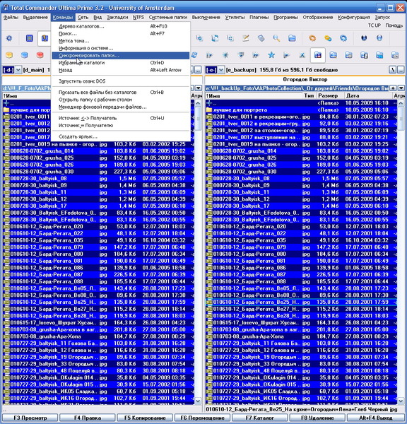Click the 'Огородов Виктор' right panel tab

(x=305, y=79)
